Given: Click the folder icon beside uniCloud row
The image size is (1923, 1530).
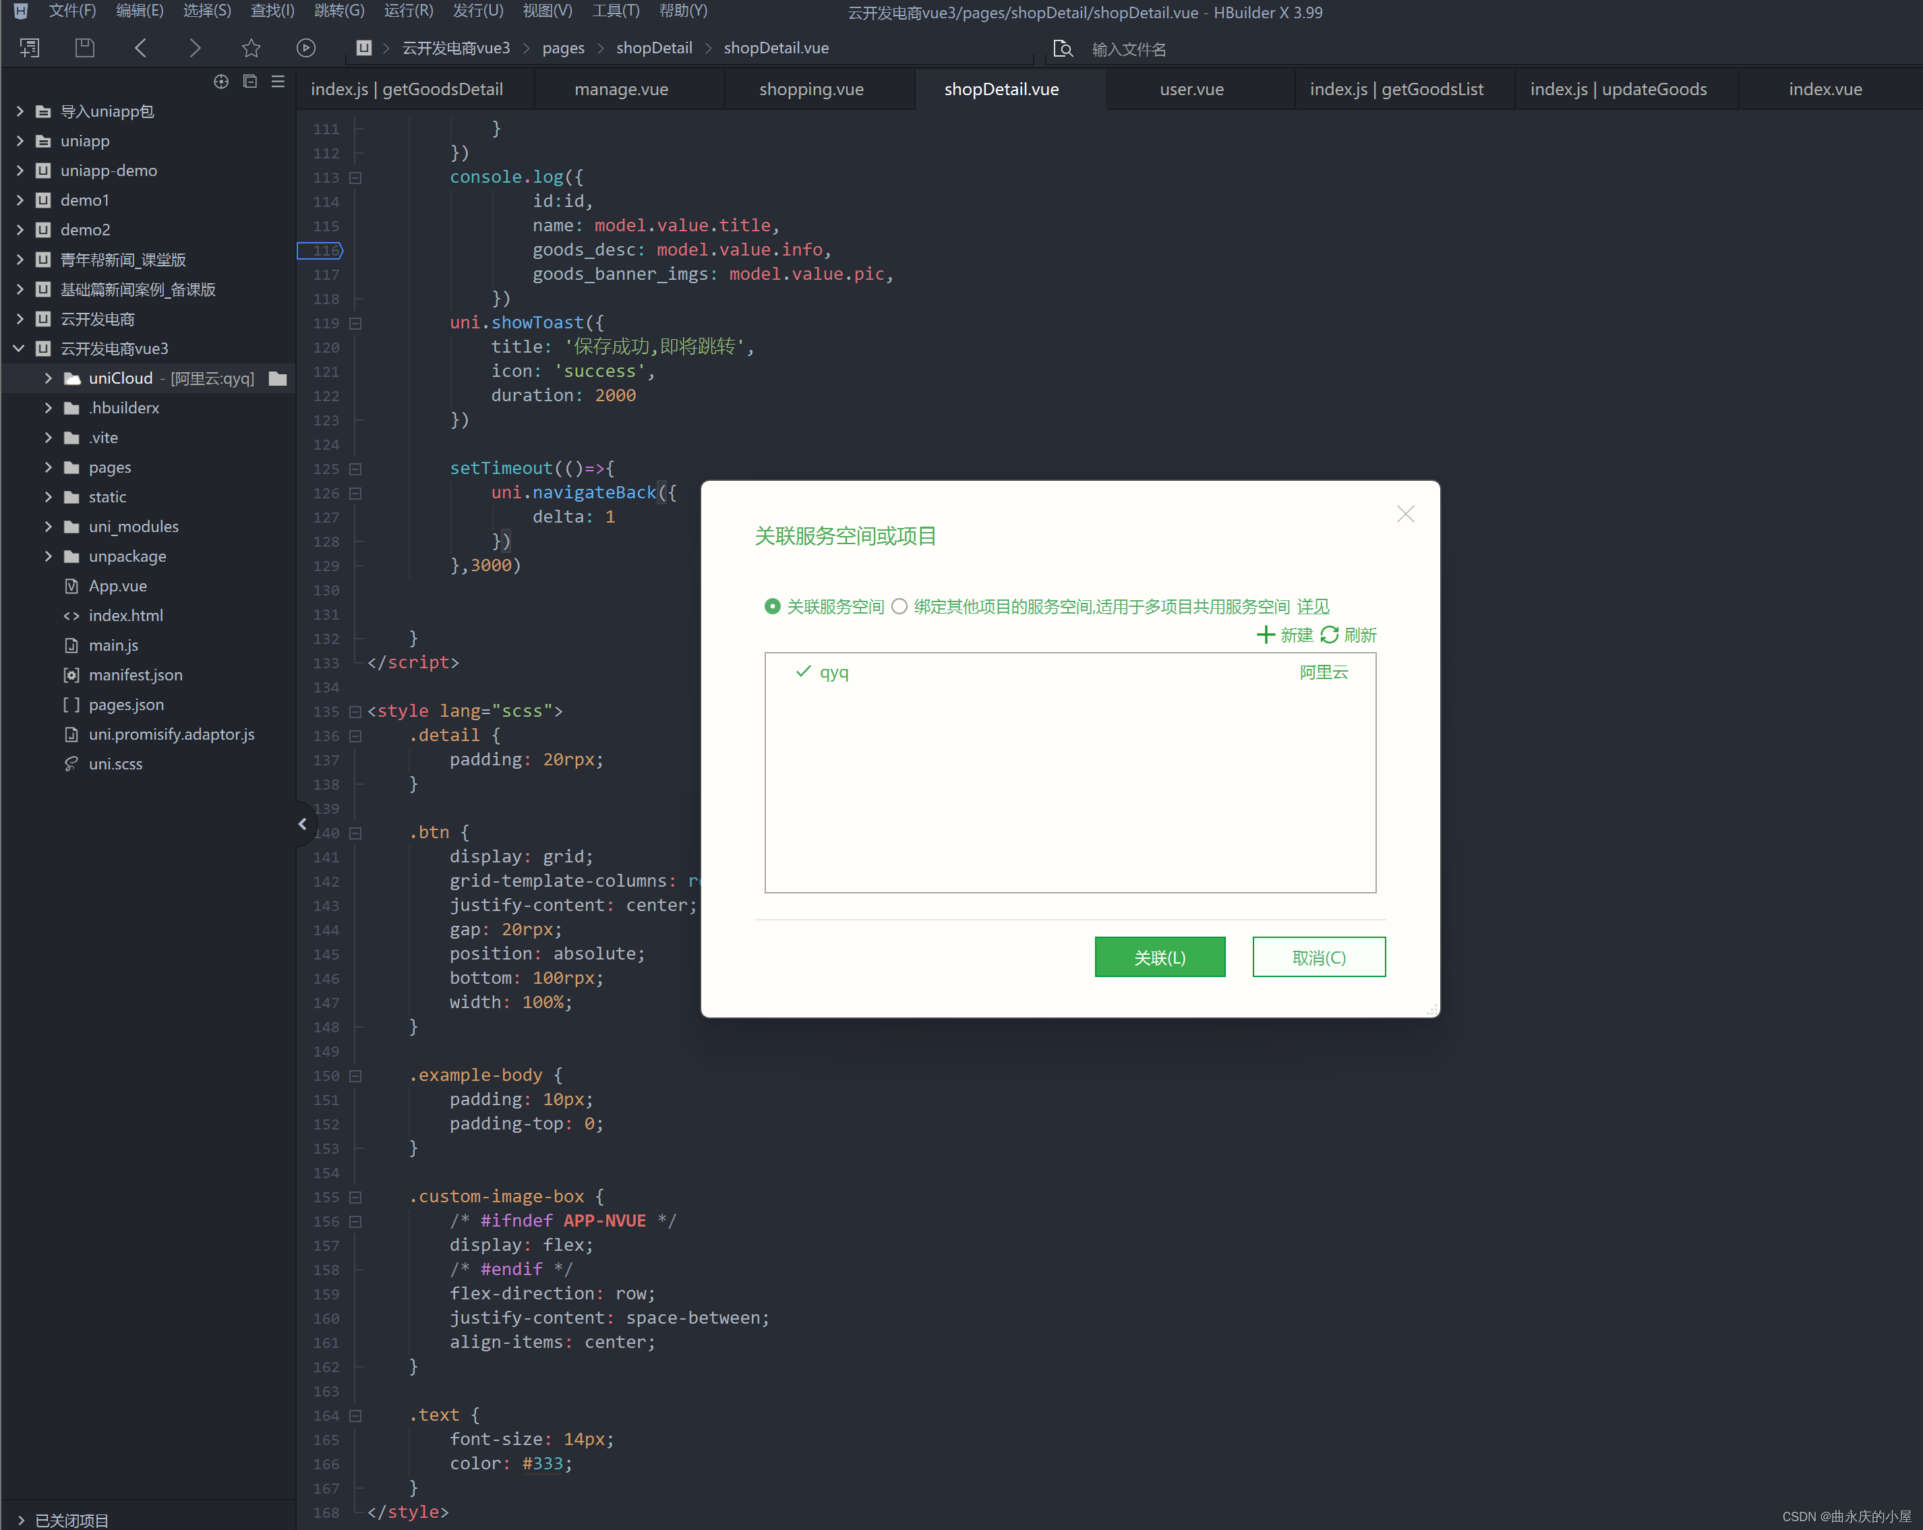Looking at the screenshot, I should point(278,378).
